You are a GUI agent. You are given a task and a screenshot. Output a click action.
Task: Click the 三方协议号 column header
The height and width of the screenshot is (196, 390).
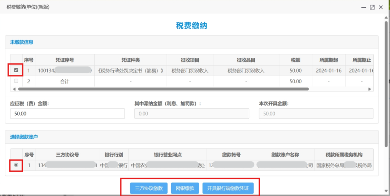pyautogui.click(x=68, y=154)
